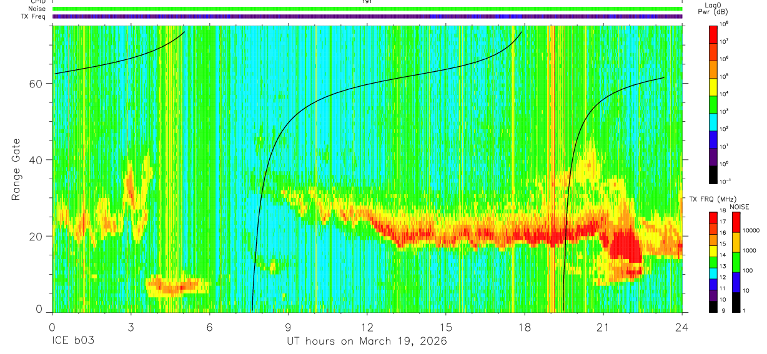This screenshot has width=767, height=354.
Task: Click the black segment of NOISE colorbar
Action: [x=735, y=302]
